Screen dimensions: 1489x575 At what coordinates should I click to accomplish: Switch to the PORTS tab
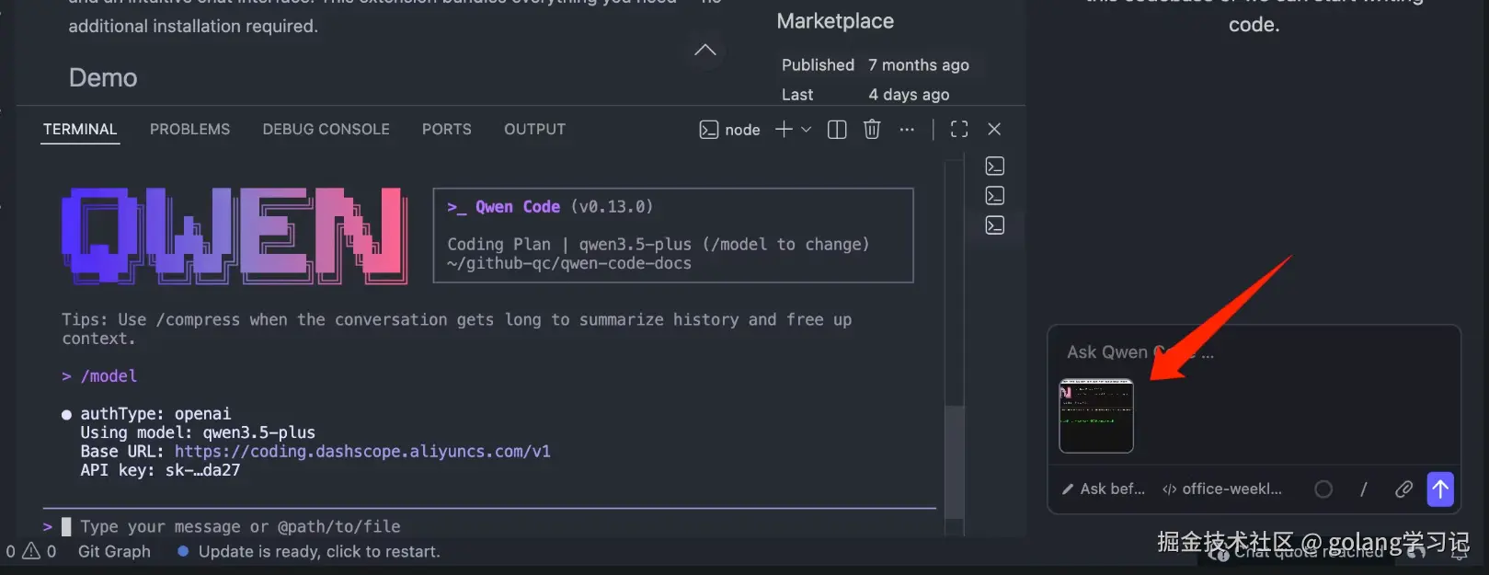point(447,130)
